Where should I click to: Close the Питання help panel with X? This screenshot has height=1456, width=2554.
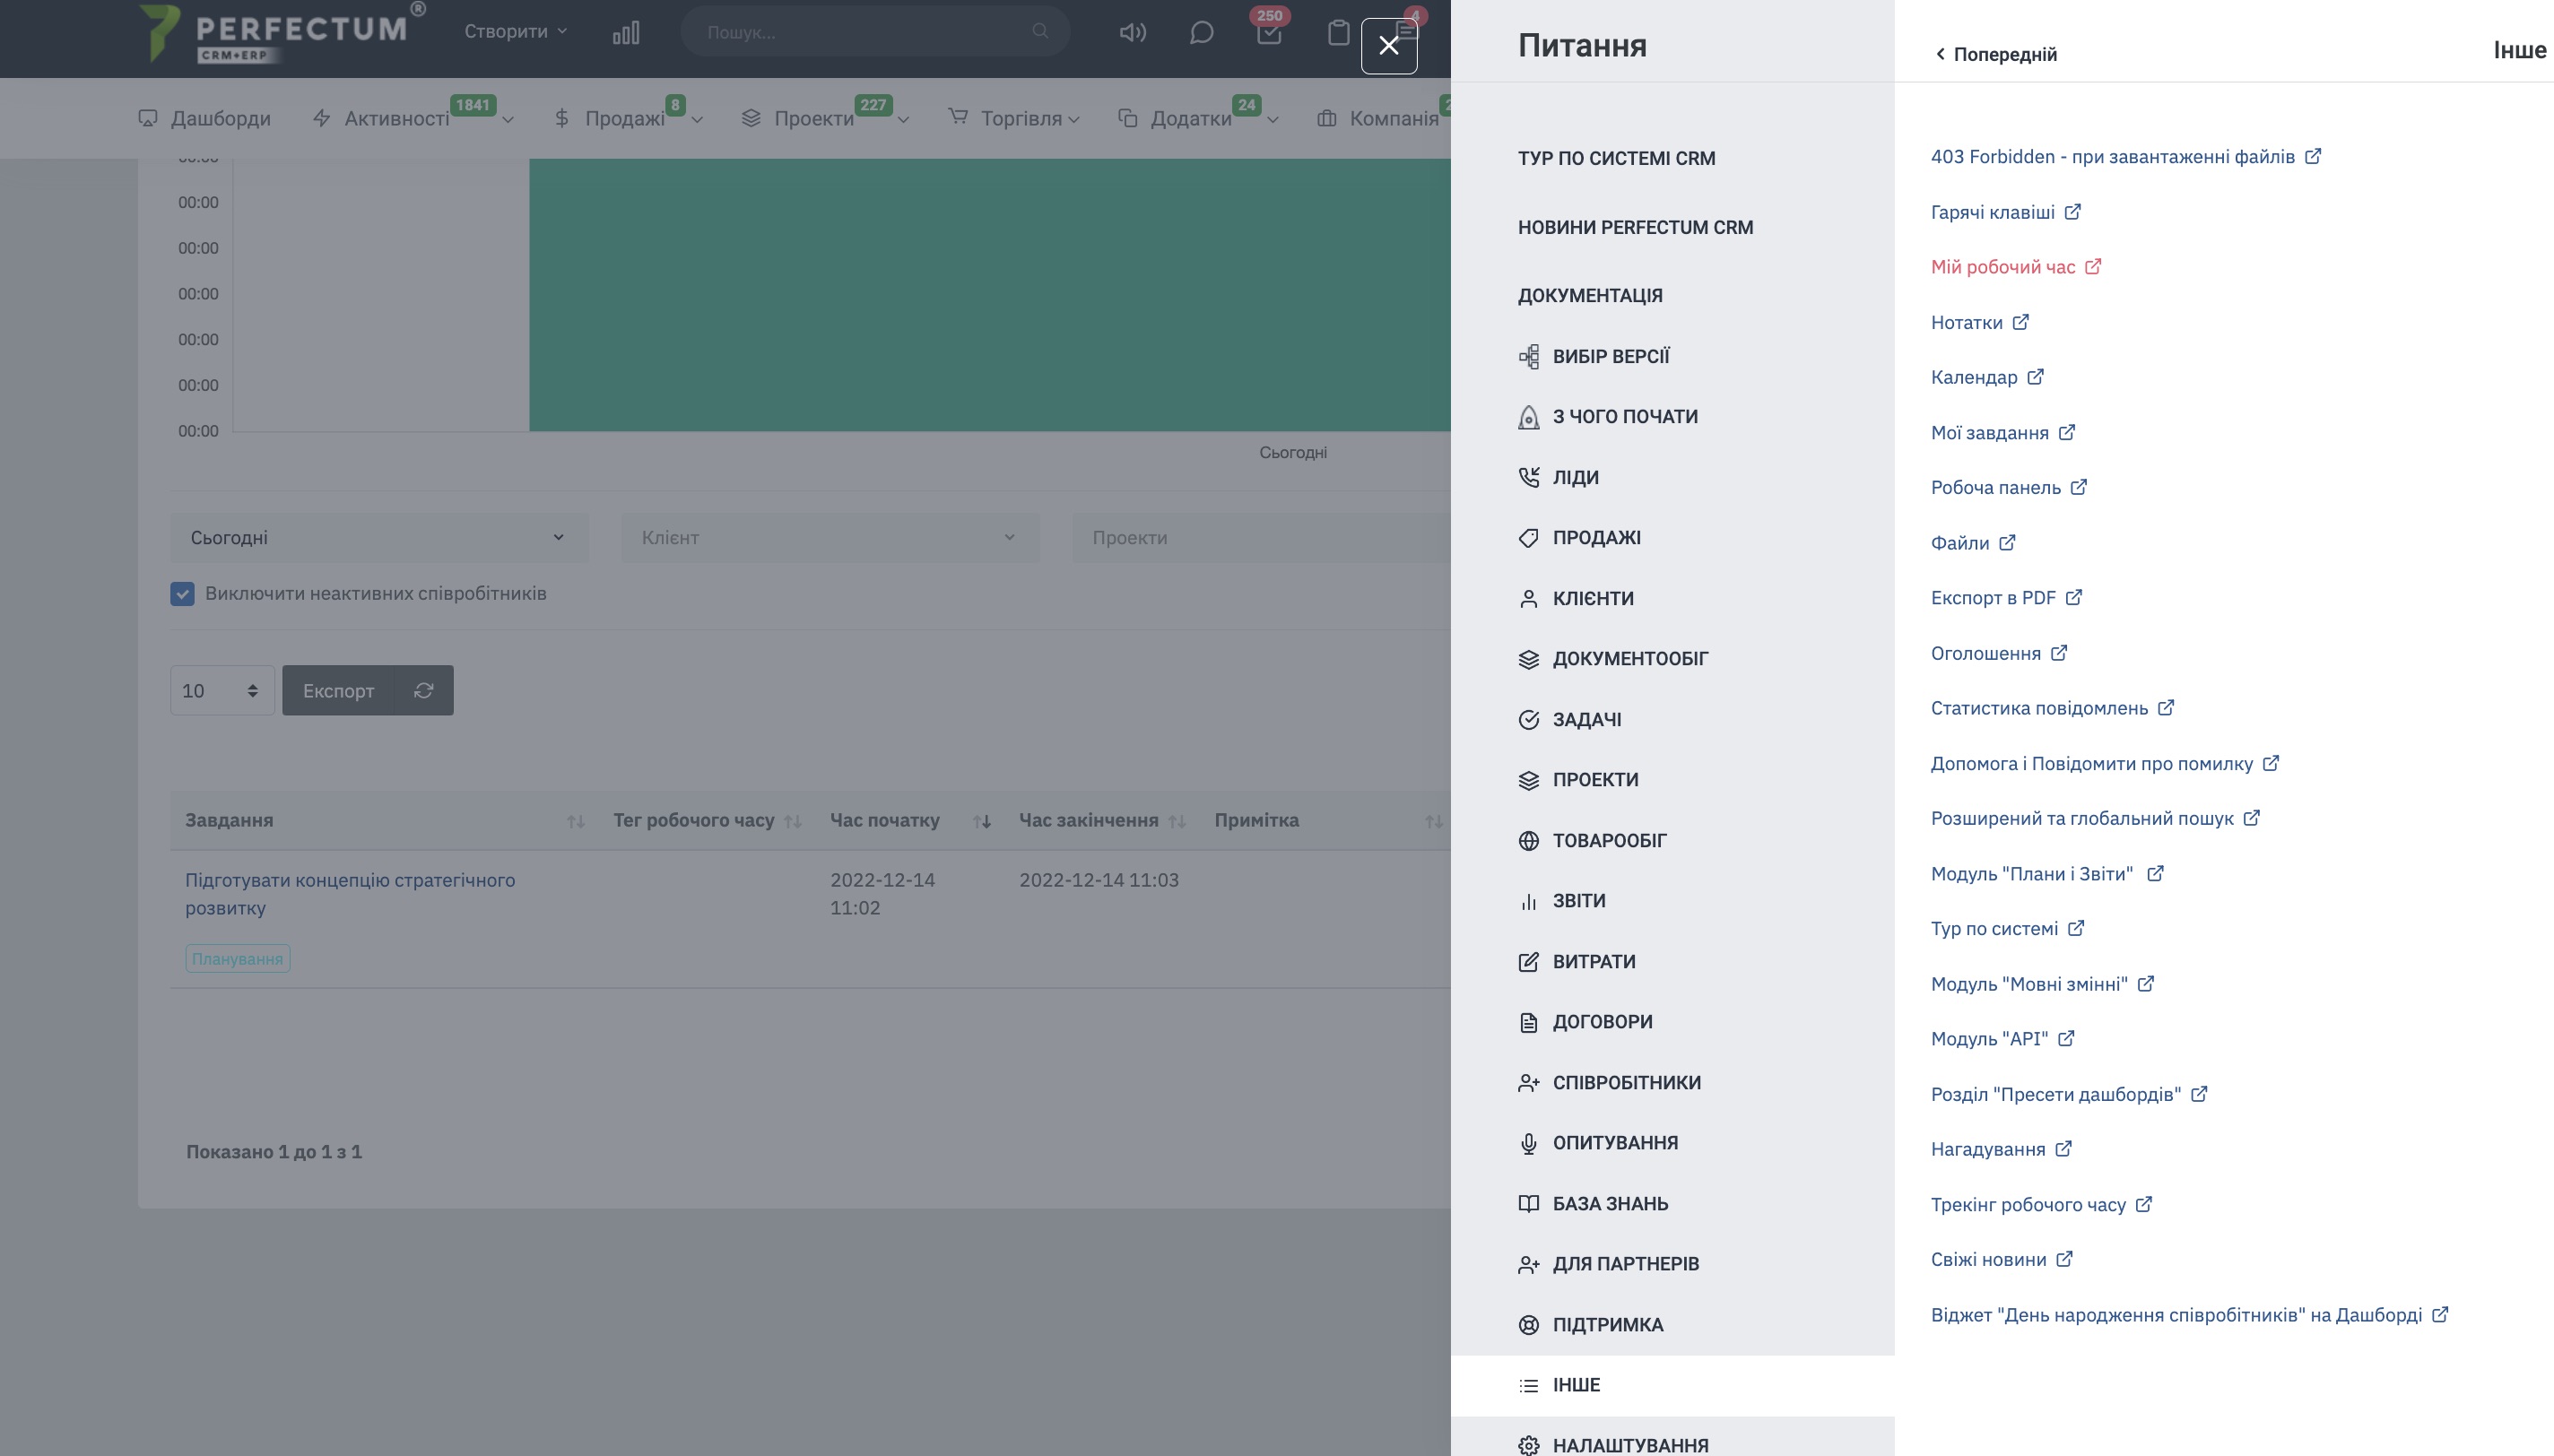[1388, 46]
